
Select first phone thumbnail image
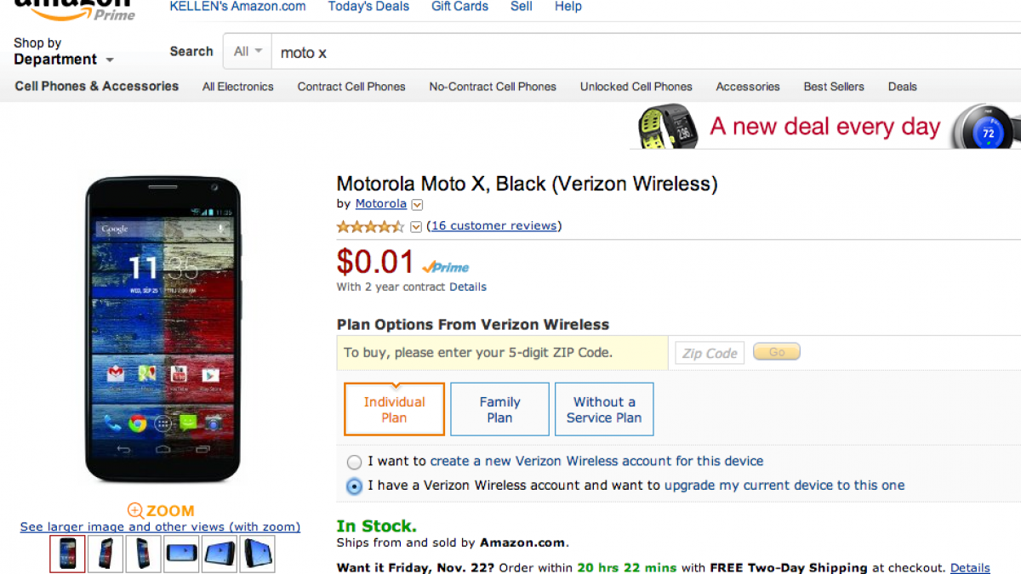coord(67,554)
